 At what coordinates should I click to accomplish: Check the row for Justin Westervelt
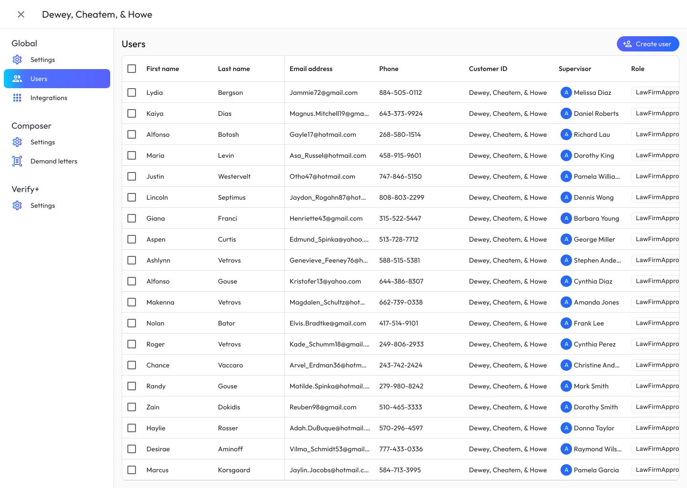point(132,176)
